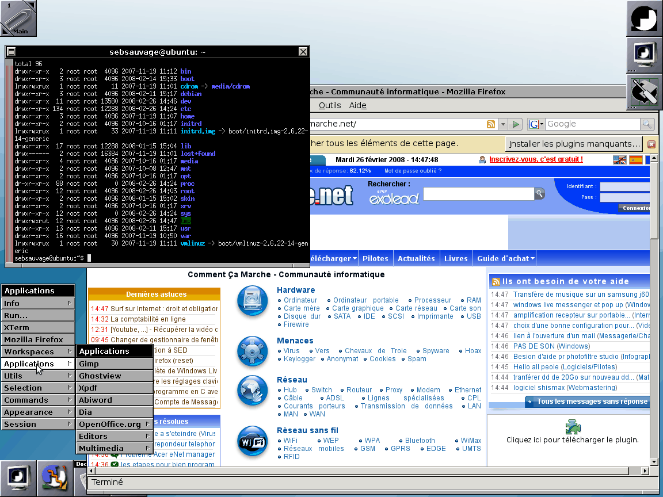Launch XTerm from the root menu

[x=37, y=327]
